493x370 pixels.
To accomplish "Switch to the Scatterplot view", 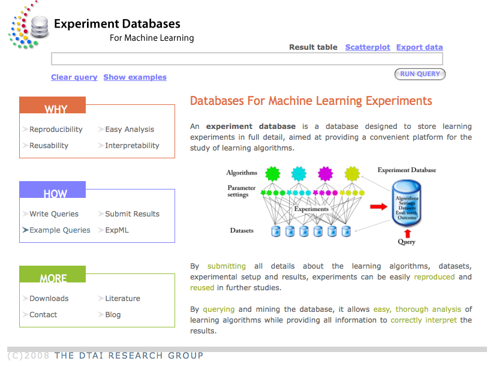I will tap(367, 47).
